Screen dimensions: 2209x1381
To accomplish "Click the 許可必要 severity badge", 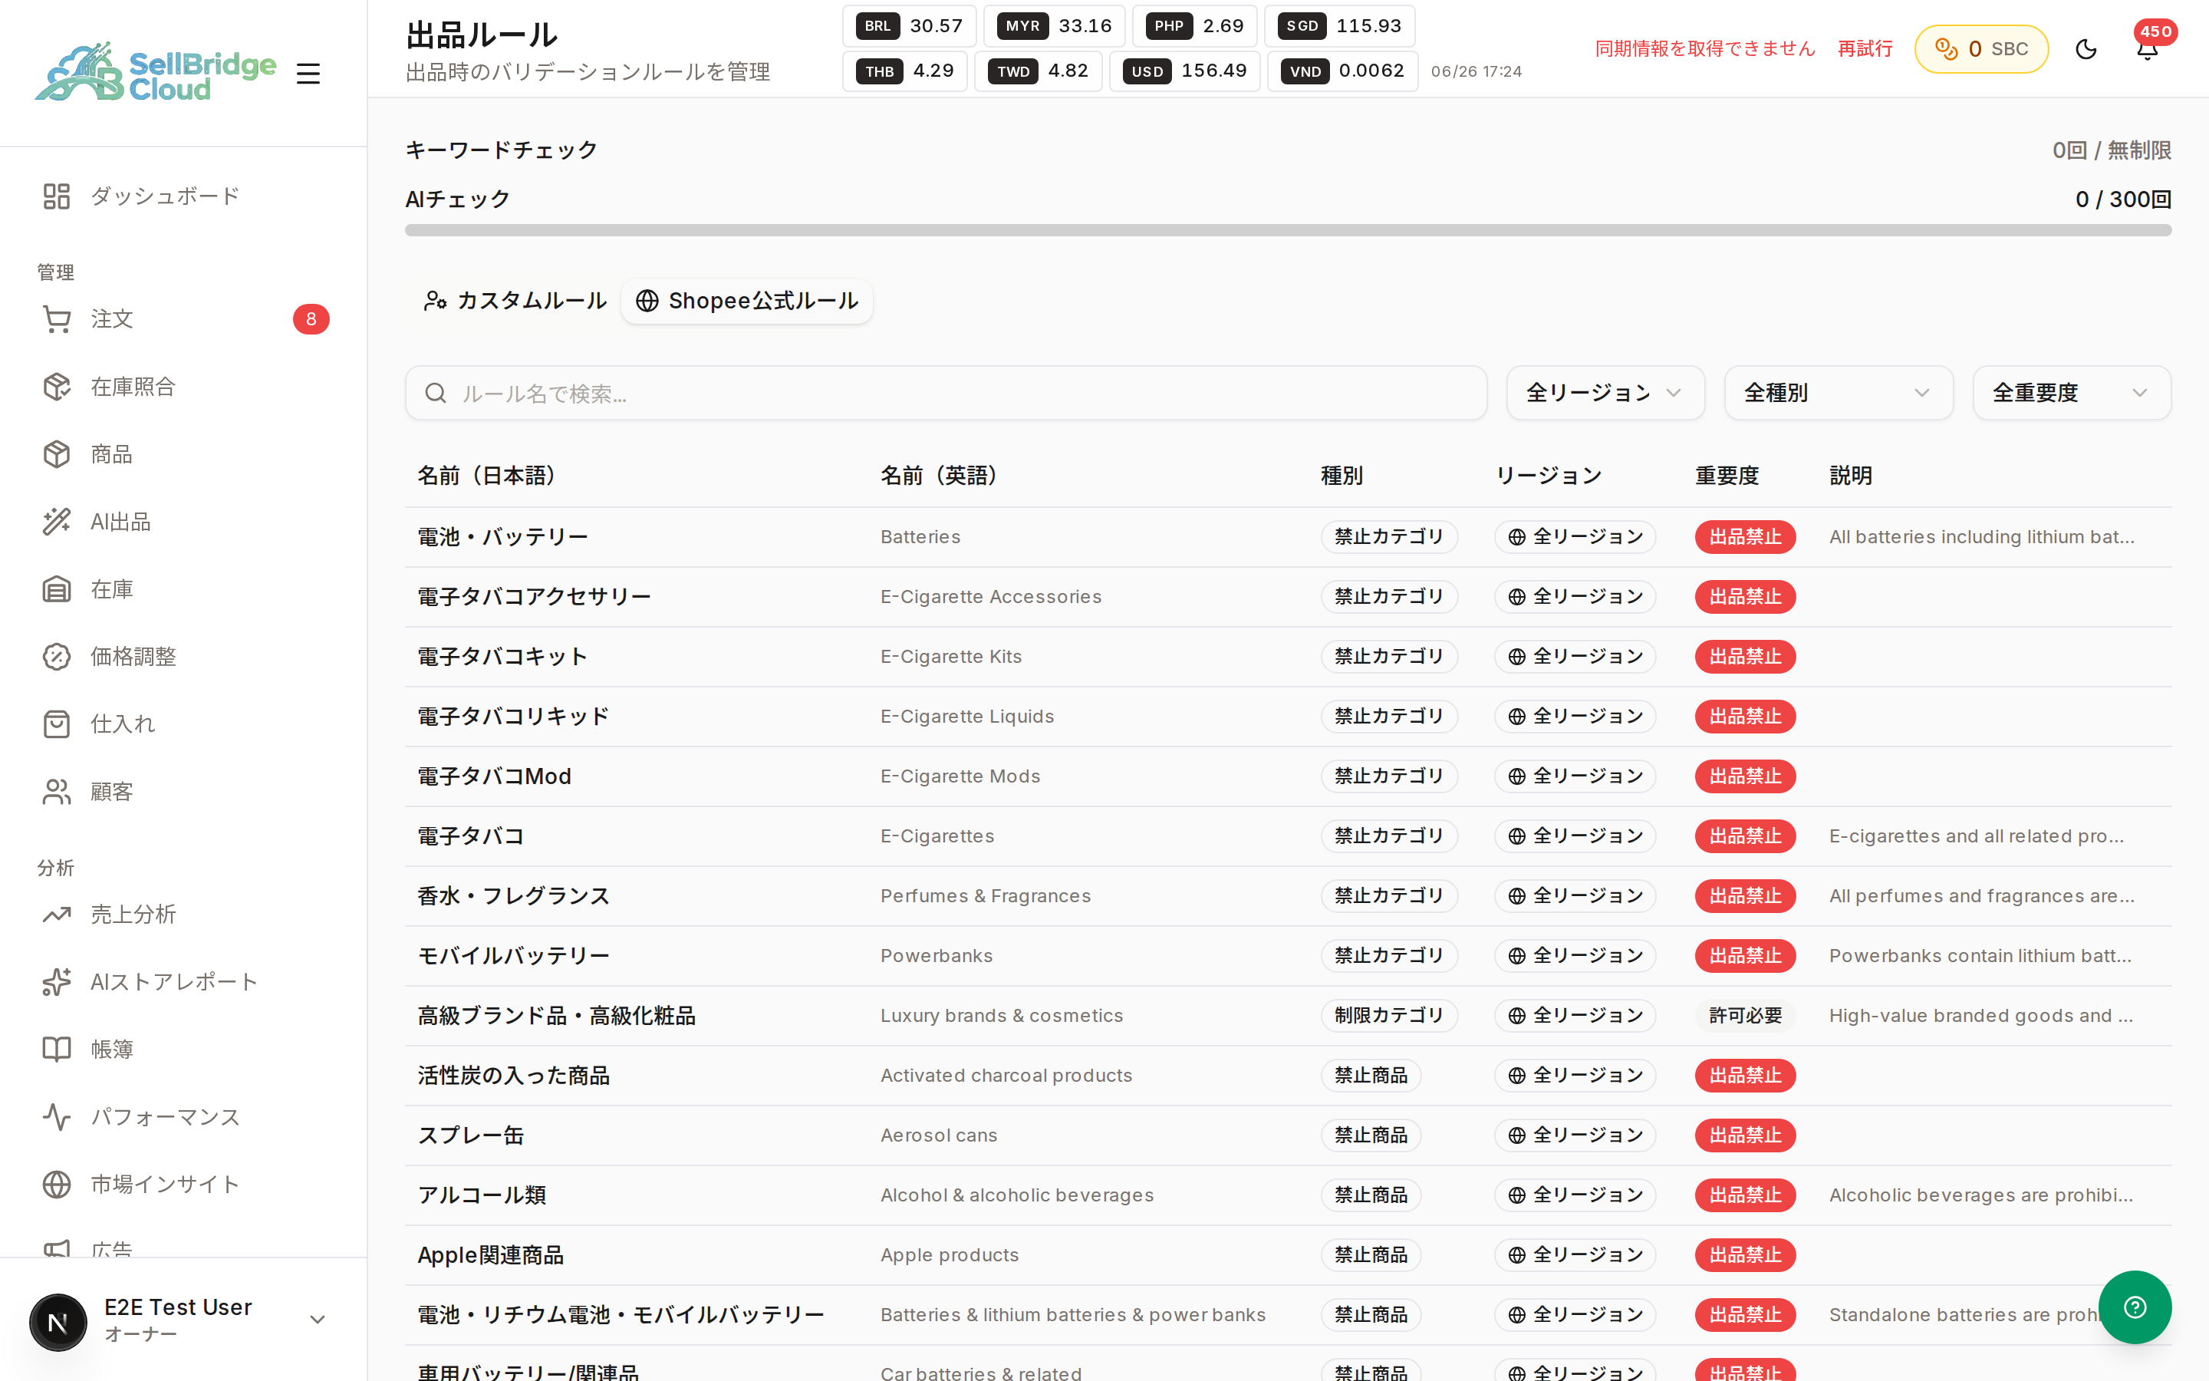I will pos(1745,1015).
